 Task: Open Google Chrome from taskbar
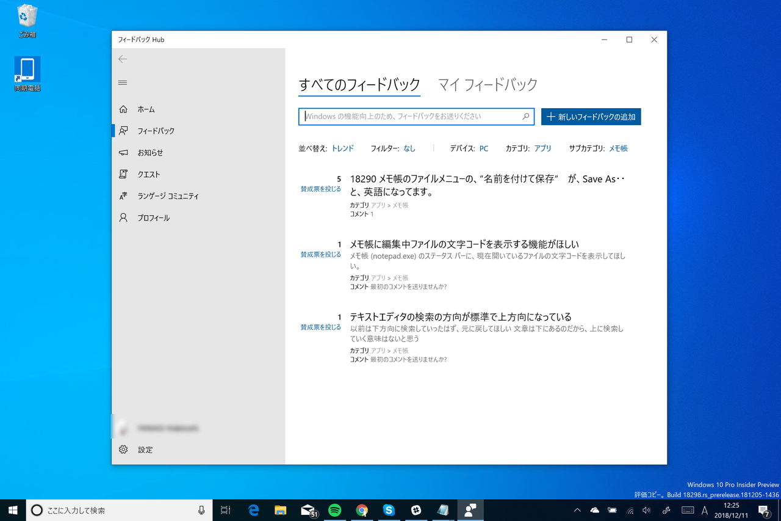pyautogui.click(x=362, y=510)
